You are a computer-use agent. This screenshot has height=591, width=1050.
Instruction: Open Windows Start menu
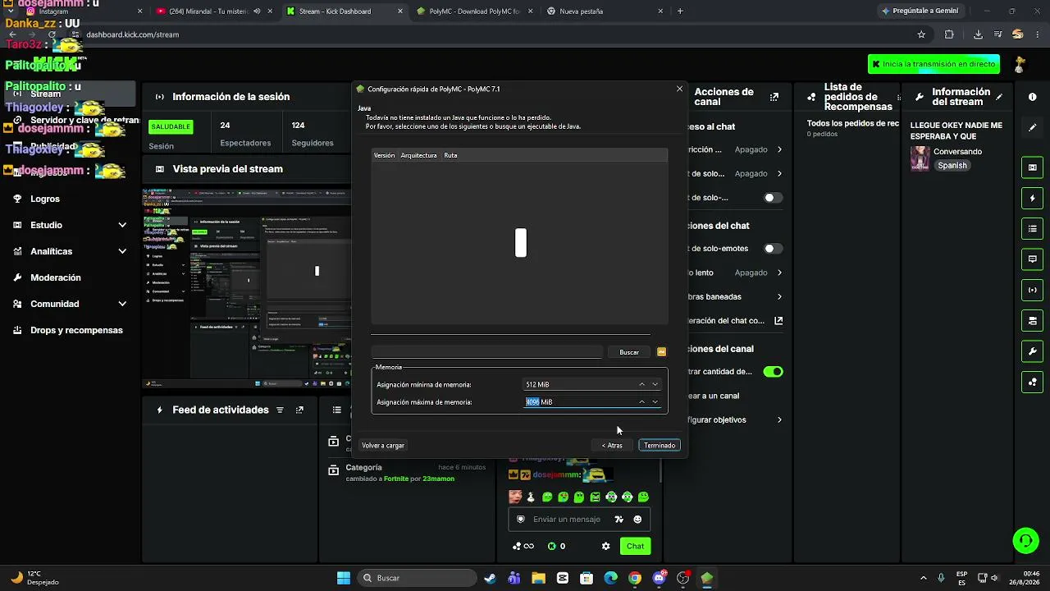344,578
